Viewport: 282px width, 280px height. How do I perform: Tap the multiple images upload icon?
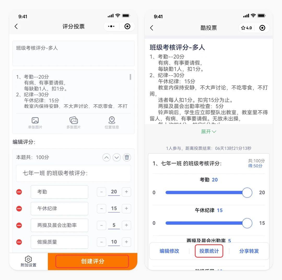tap(74, 120)
